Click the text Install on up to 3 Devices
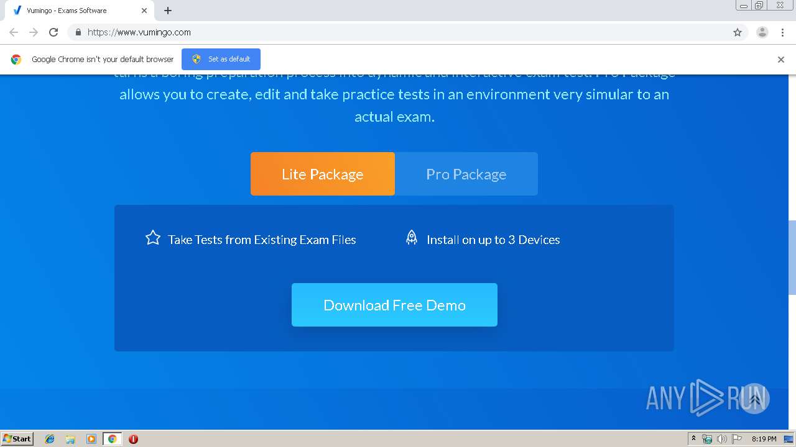 pos(493,240)
